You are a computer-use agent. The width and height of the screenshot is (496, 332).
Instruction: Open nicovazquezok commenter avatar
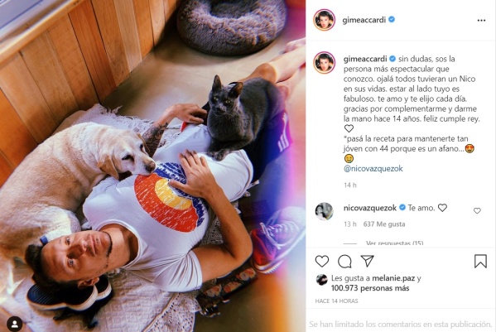(x=324, y=211)
